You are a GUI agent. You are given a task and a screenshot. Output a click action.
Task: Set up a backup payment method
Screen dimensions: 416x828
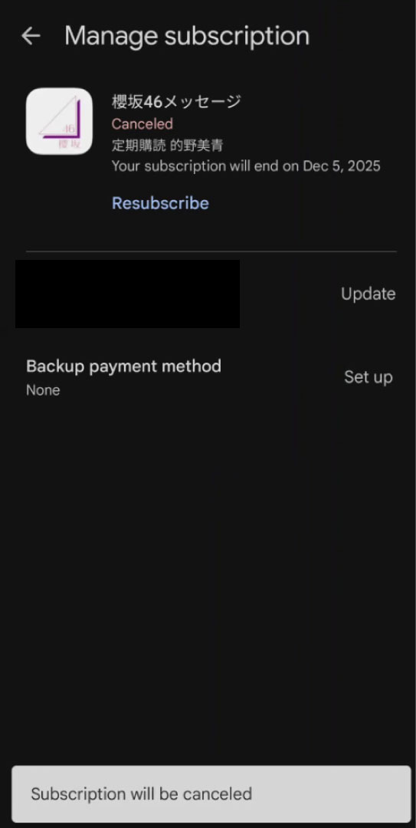[369, 377]
